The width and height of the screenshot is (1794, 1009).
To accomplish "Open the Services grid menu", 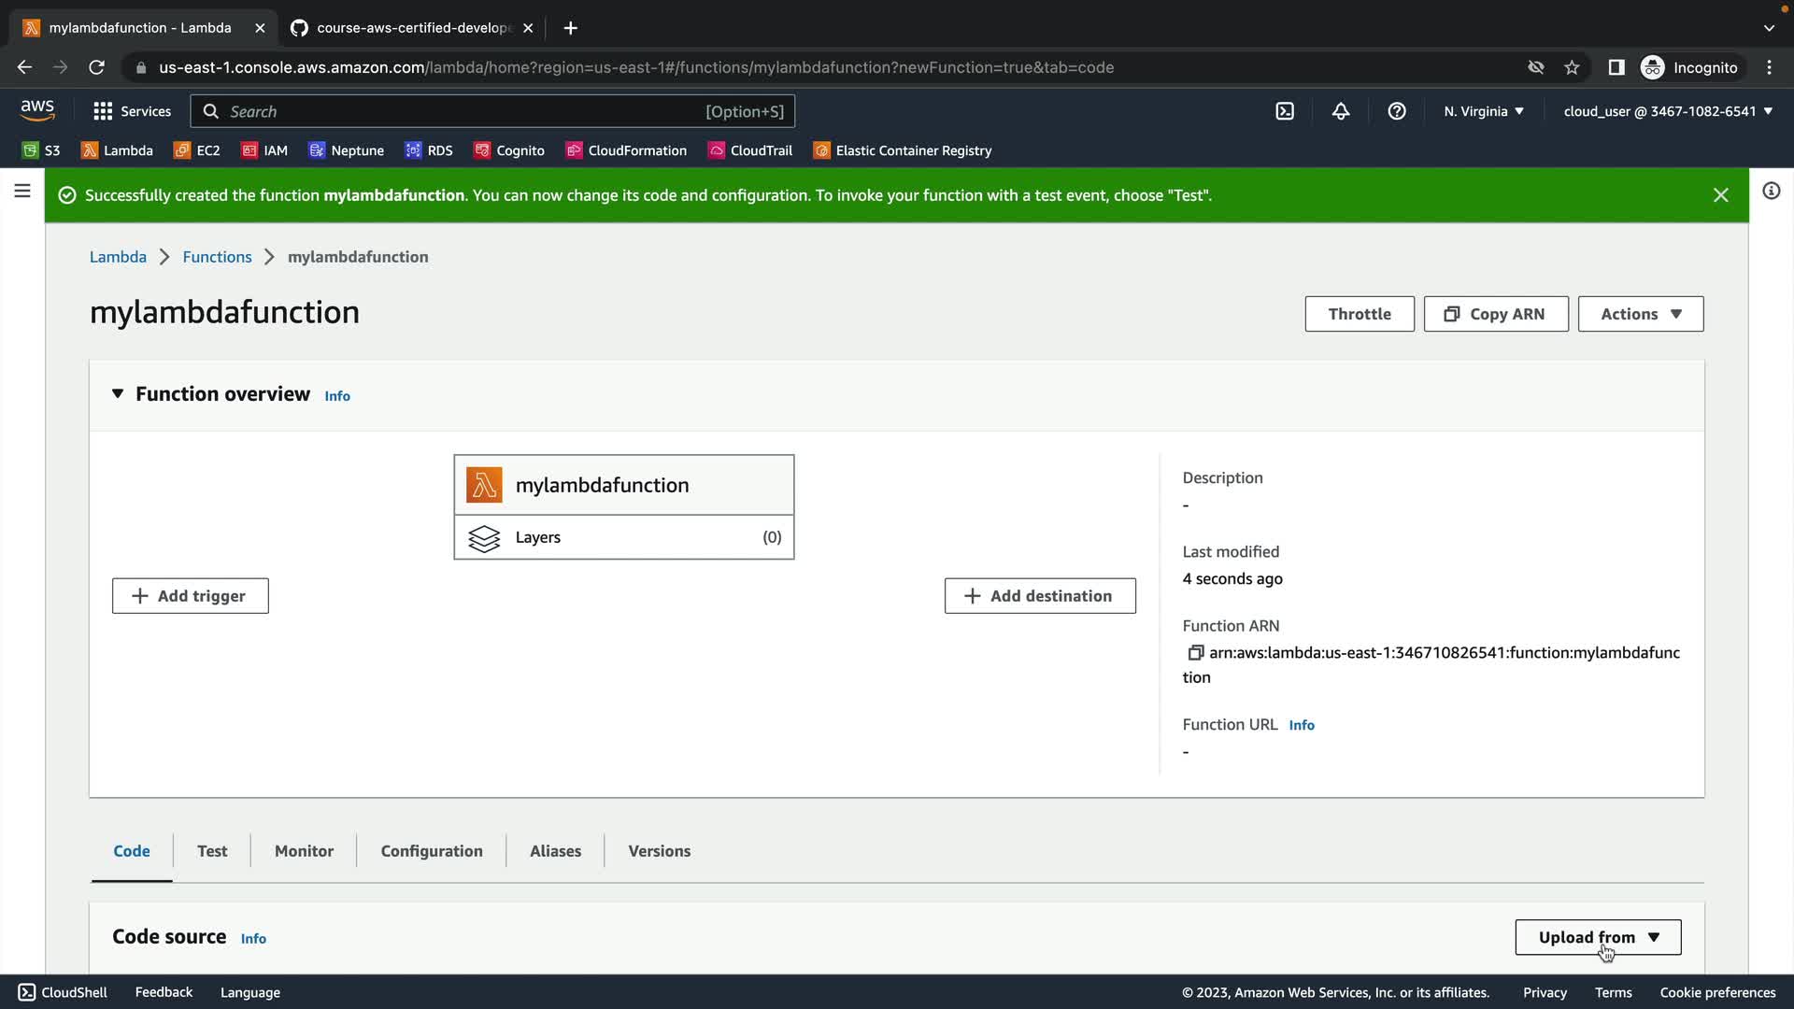I will 132,111.
